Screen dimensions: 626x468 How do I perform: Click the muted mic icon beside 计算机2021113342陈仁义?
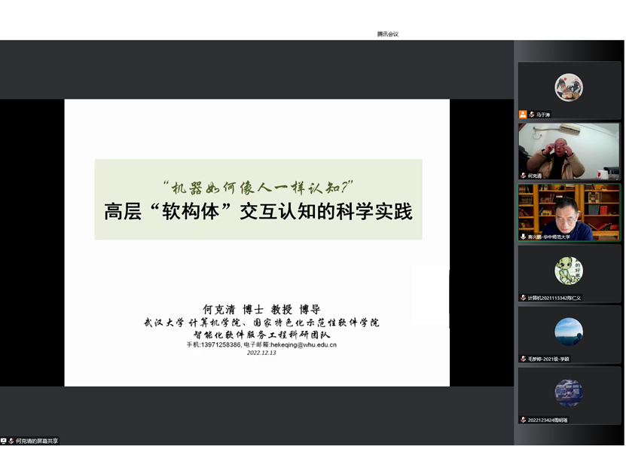click(x=523, y=298)
